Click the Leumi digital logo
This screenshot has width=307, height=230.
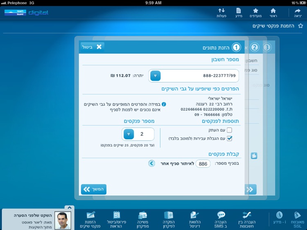point(26,13)
